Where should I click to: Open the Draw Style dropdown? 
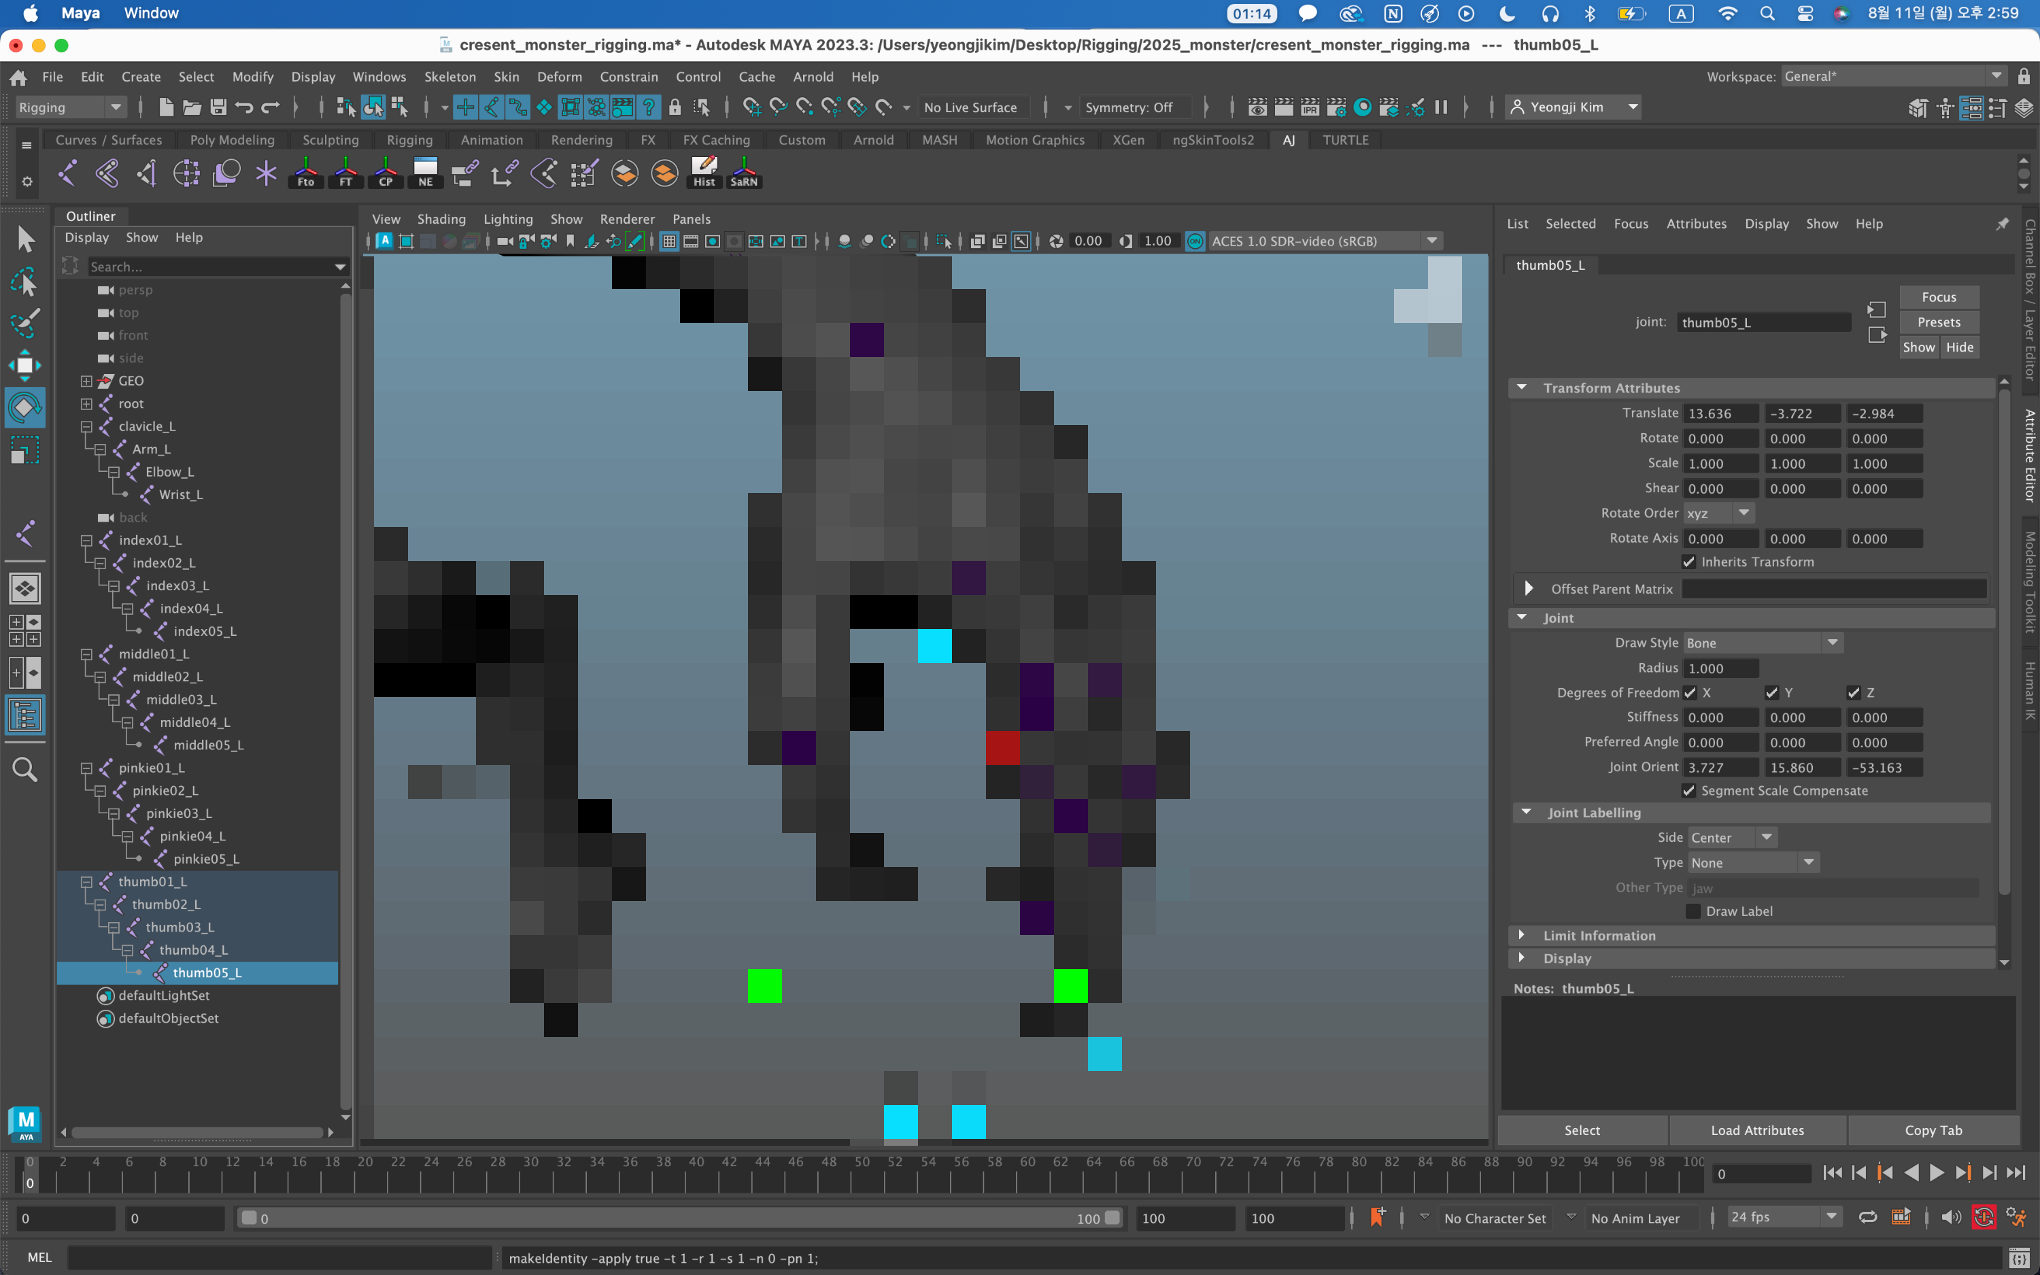point(1762,643)
